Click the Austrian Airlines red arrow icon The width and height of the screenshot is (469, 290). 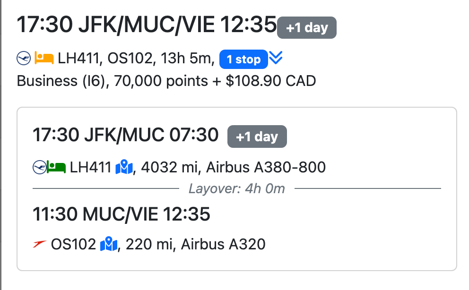(39, 244)
